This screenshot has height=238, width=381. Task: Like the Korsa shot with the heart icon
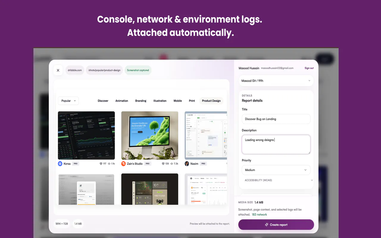point(101,164)
